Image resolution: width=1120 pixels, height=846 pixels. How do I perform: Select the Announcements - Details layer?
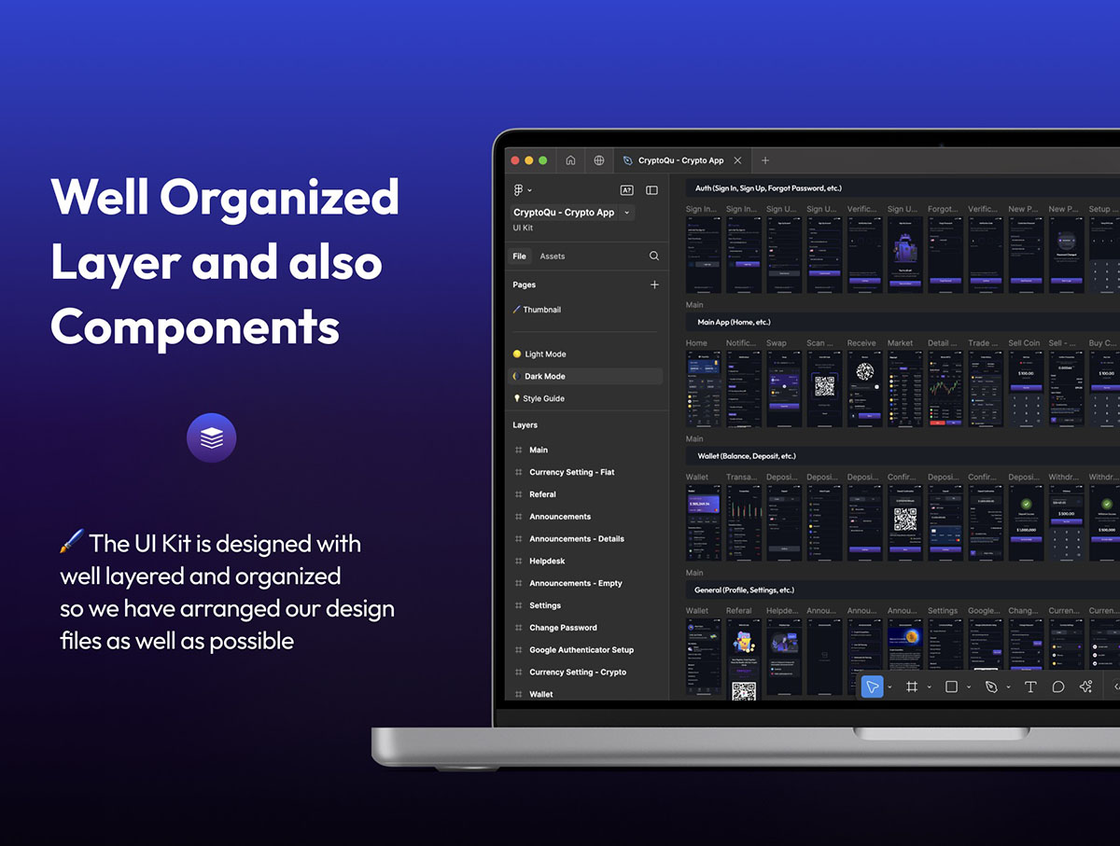(577, 539)
